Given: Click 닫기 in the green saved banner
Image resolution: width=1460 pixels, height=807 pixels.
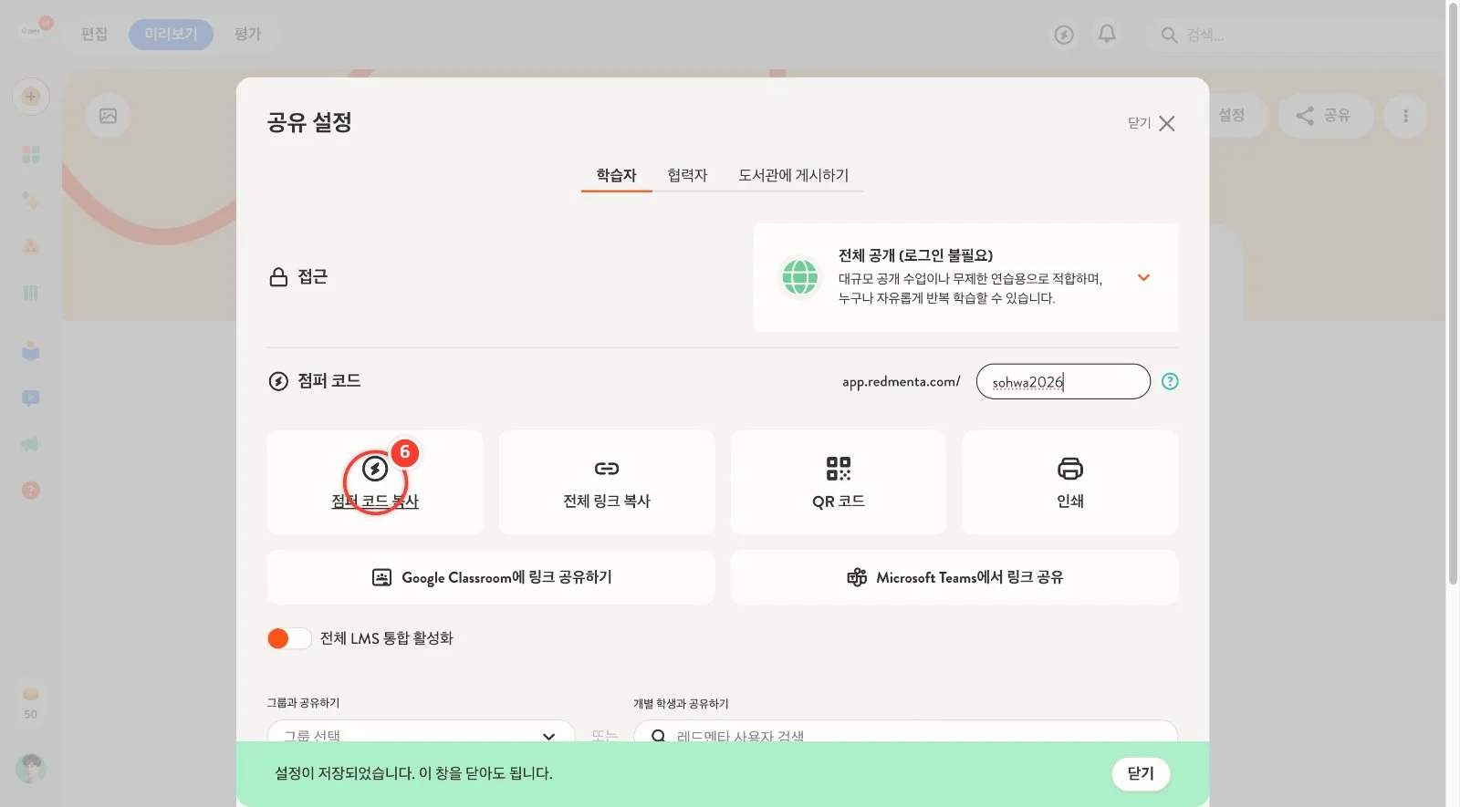Looking at the screenshot, I should pos(1141,773).
